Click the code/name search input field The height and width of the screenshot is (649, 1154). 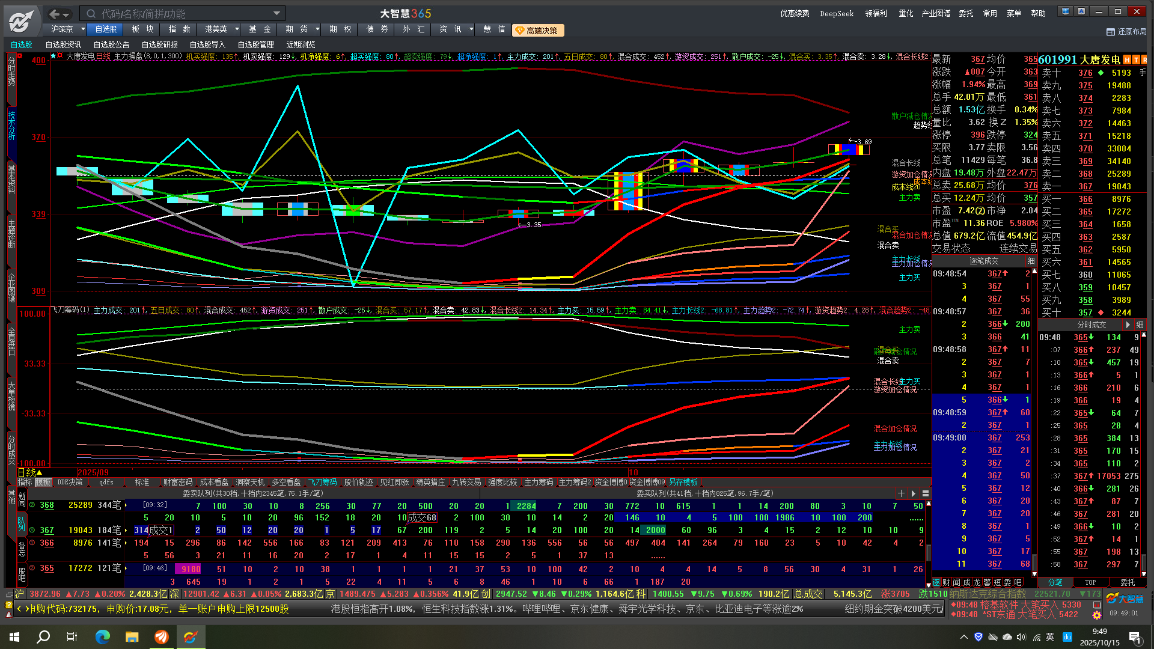tap(180, 13)
